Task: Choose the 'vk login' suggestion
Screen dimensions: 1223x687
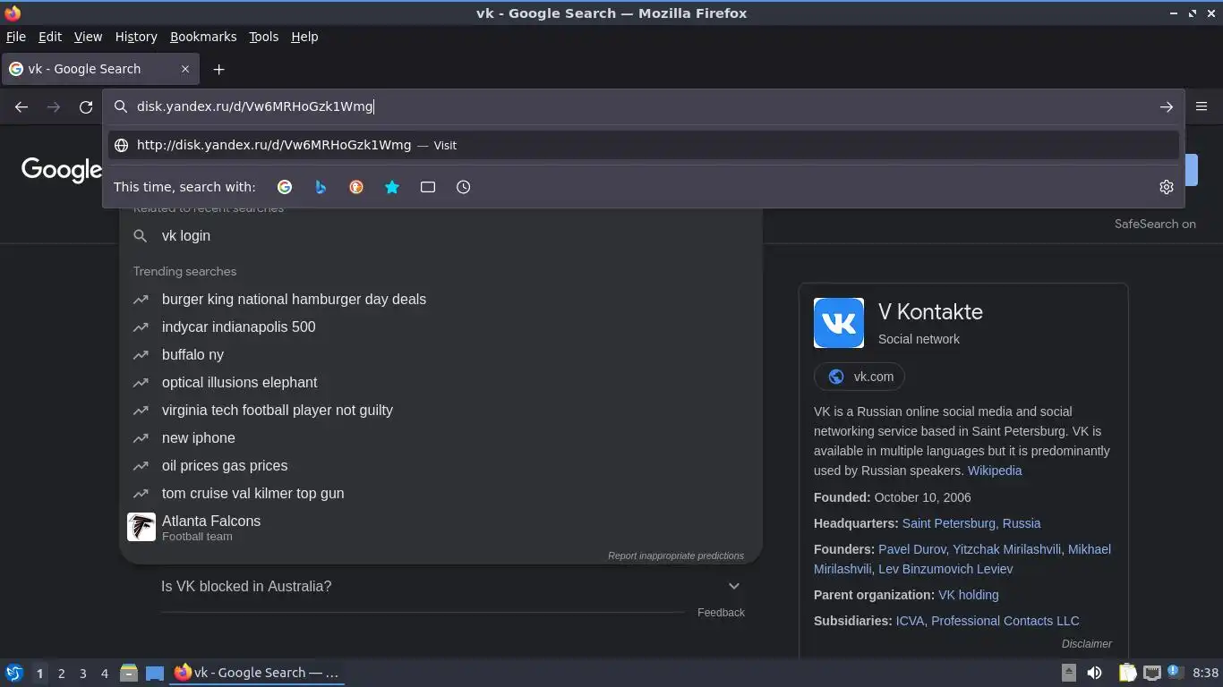Action: [440, 235]
